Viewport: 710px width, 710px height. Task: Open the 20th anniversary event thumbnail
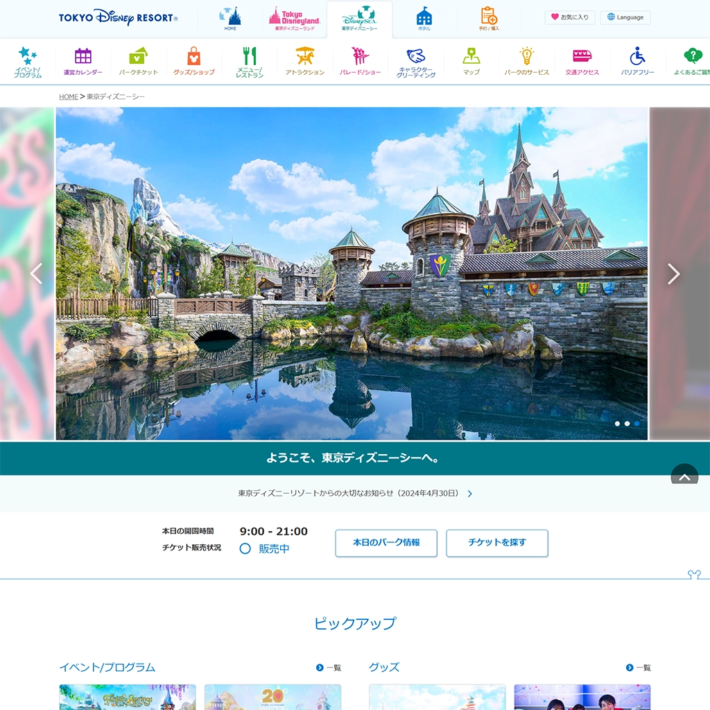272,698
